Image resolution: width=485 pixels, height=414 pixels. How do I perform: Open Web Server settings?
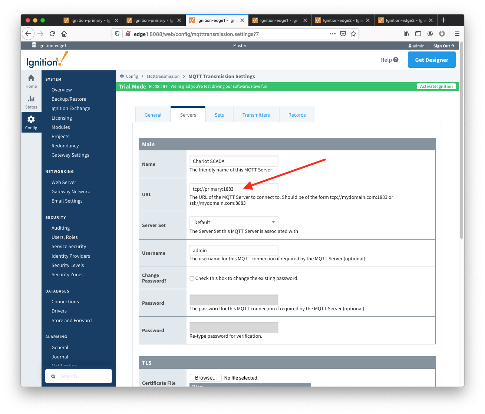[64, 182]
